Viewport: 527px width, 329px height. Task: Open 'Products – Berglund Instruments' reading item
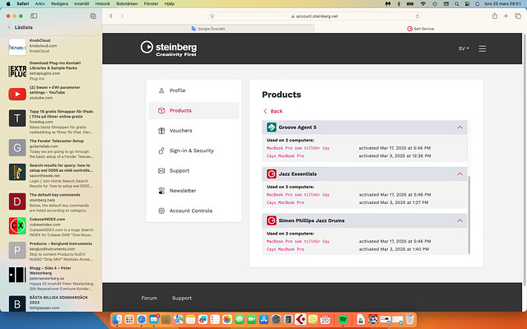[51, 252]
